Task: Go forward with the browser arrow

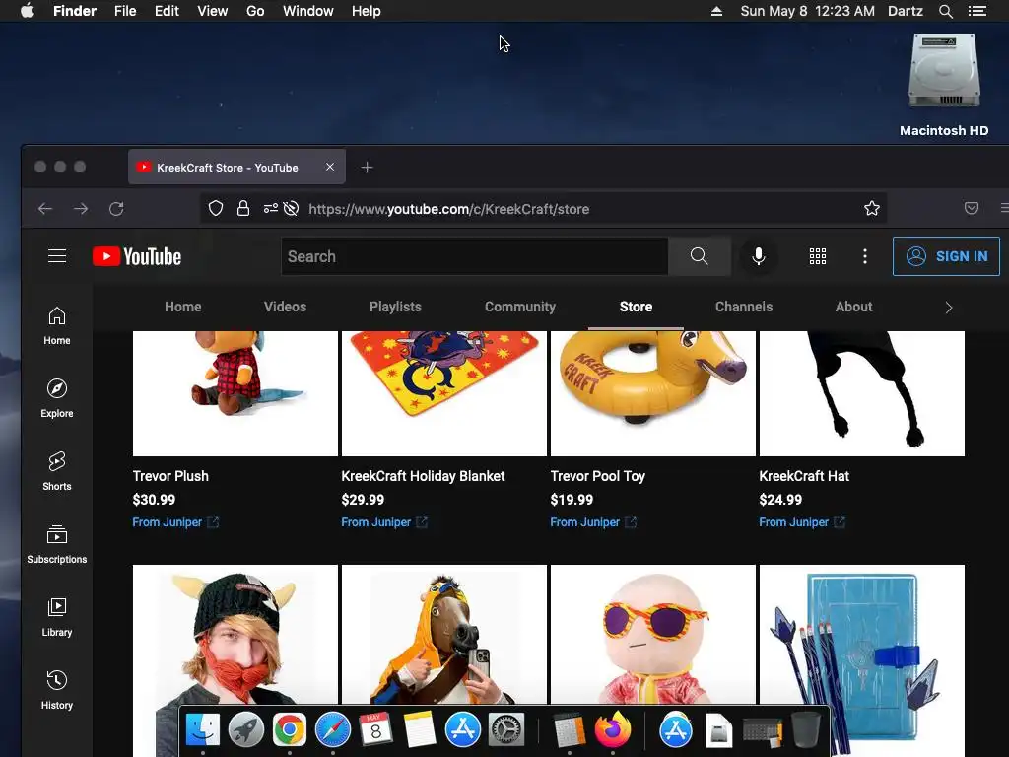Action: tap(81, 209)
